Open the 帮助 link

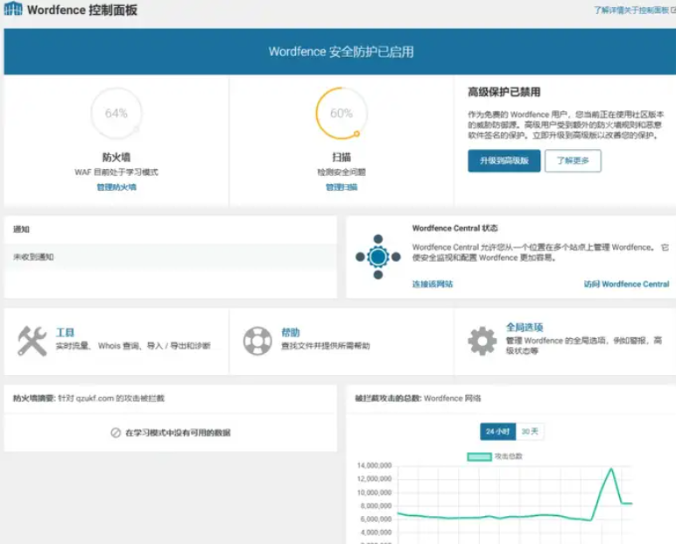click(x=291, y=333)
